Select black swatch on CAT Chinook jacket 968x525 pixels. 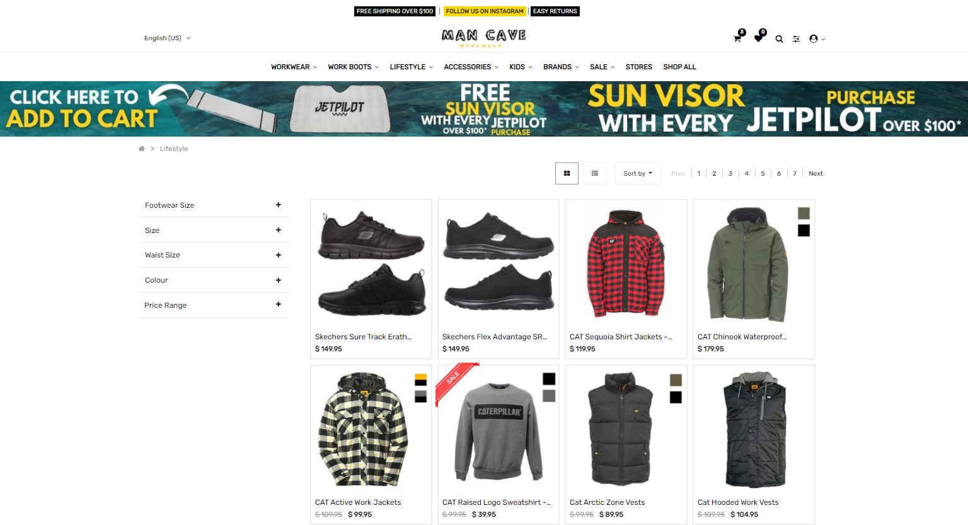pos(804,230)
